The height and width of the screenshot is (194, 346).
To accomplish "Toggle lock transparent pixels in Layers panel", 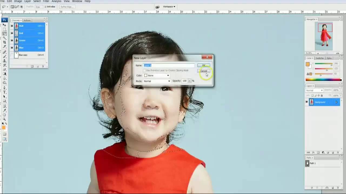I will (x=312, y=95).
